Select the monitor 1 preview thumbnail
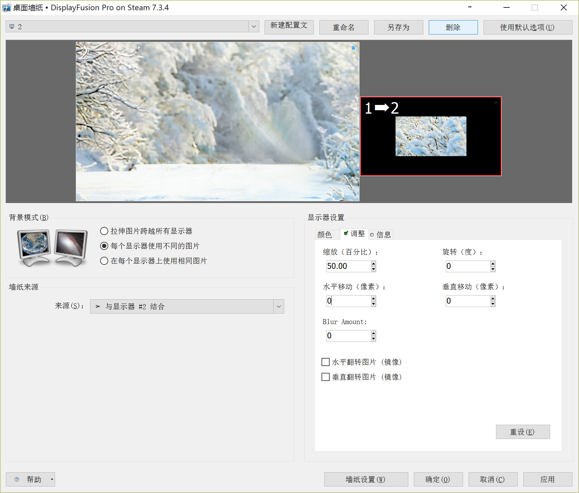Image resolution: width=579 pixels, height=493 pixels. (x=431, y=136)
